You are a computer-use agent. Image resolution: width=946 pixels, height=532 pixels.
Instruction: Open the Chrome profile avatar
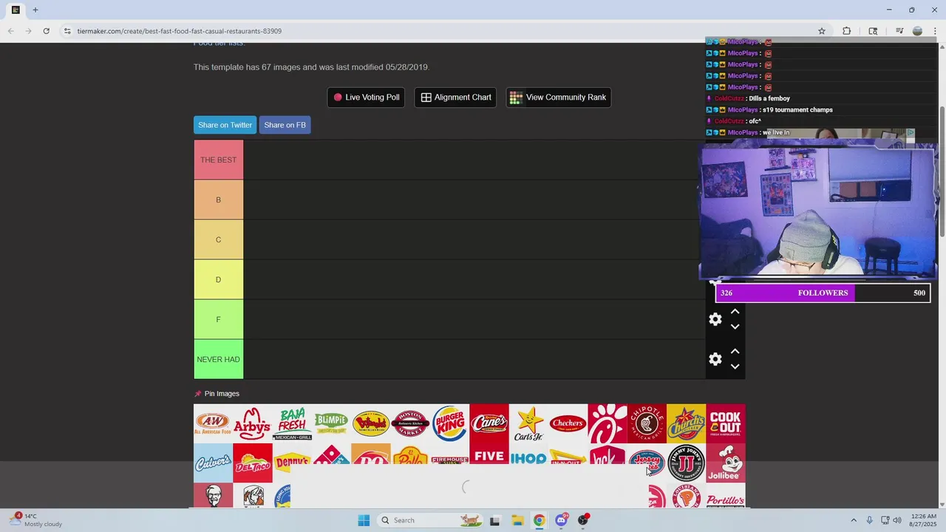(917, 31)
